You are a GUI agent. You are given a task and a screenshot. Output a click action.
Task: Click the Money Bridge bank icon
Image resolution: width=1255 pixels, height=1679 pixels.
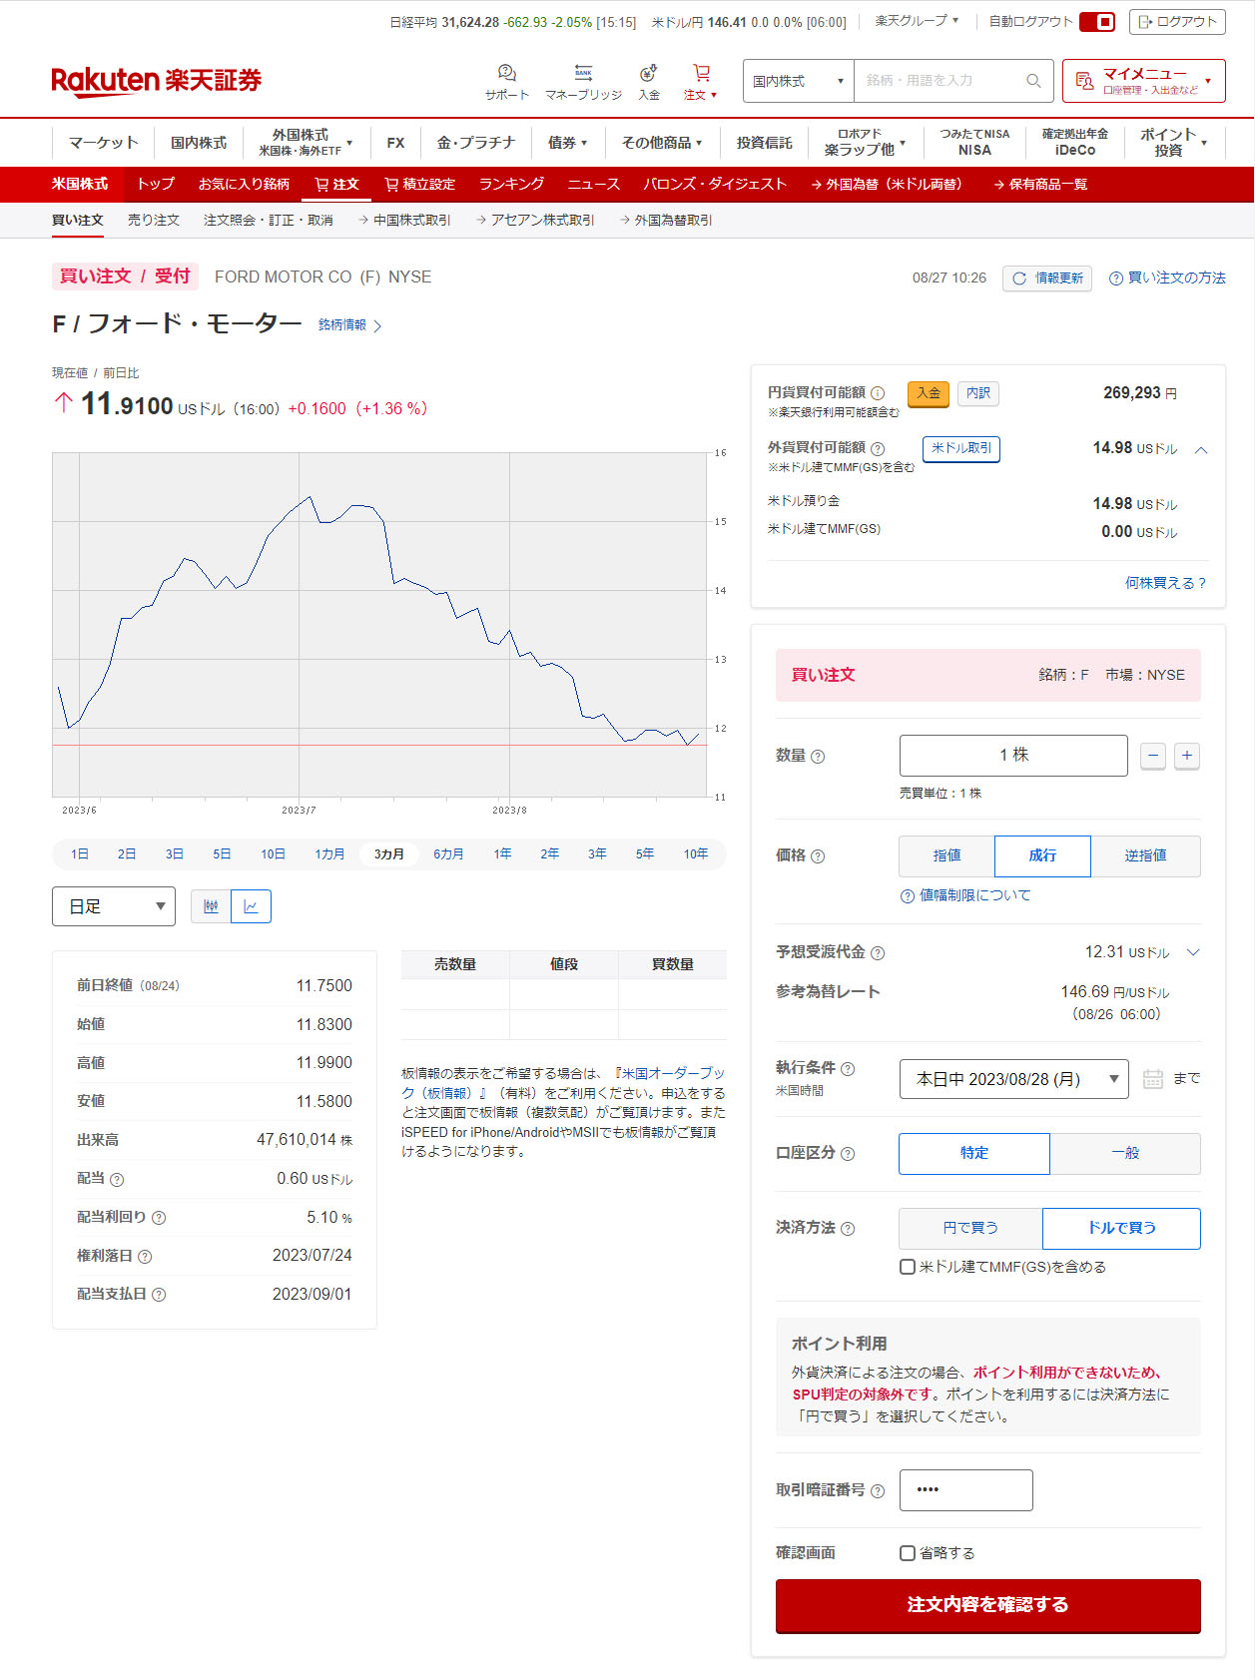coord(583,74)
